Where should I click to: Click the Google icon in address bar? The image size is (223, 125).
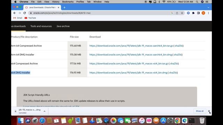172,13
